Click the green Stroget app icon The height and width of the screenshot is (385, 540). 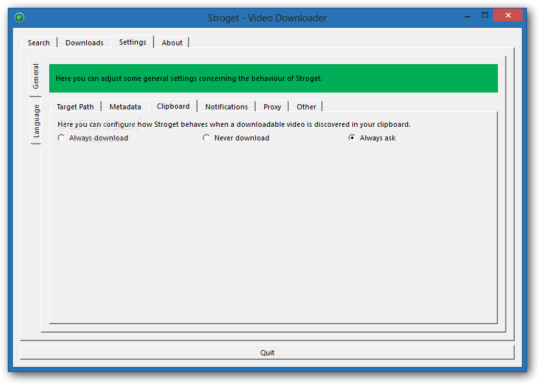click(x=19, y=17)
